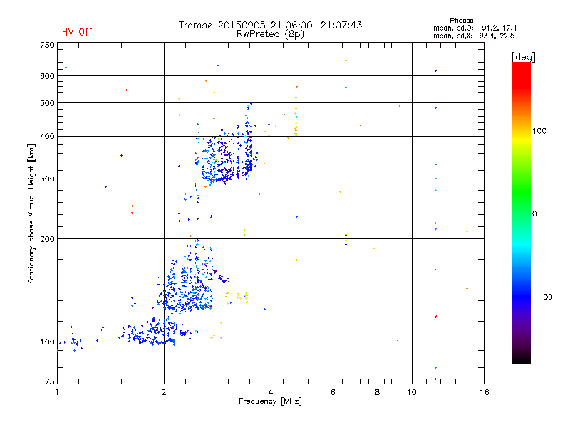Click the y-axis tick label '750'
Viewport: 570px width, 427px height.
(x=47, y=45)
